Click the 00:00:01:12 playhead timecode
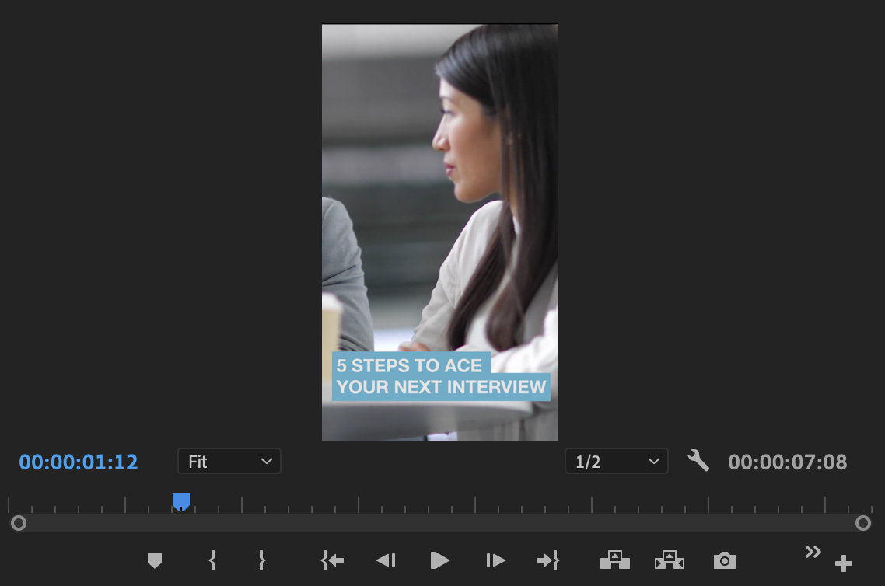The width and height of the screenshot is (885, 586). (79, 462)
